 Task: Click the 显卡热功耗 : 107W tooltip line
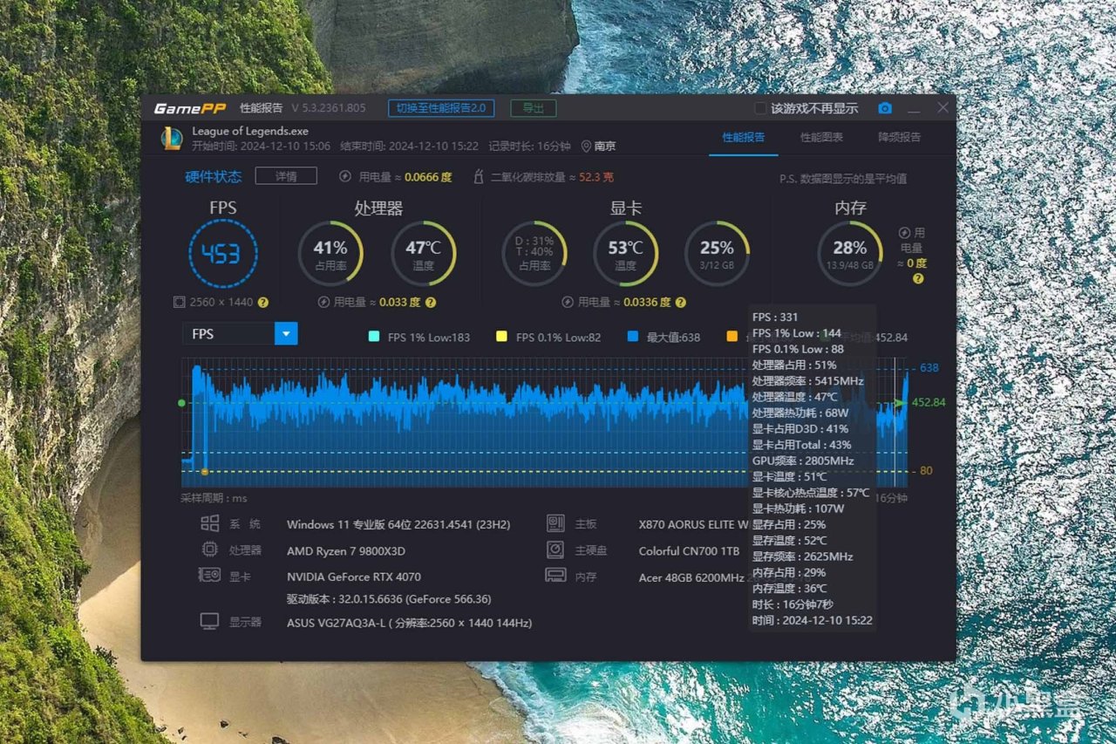click(799, 509)
